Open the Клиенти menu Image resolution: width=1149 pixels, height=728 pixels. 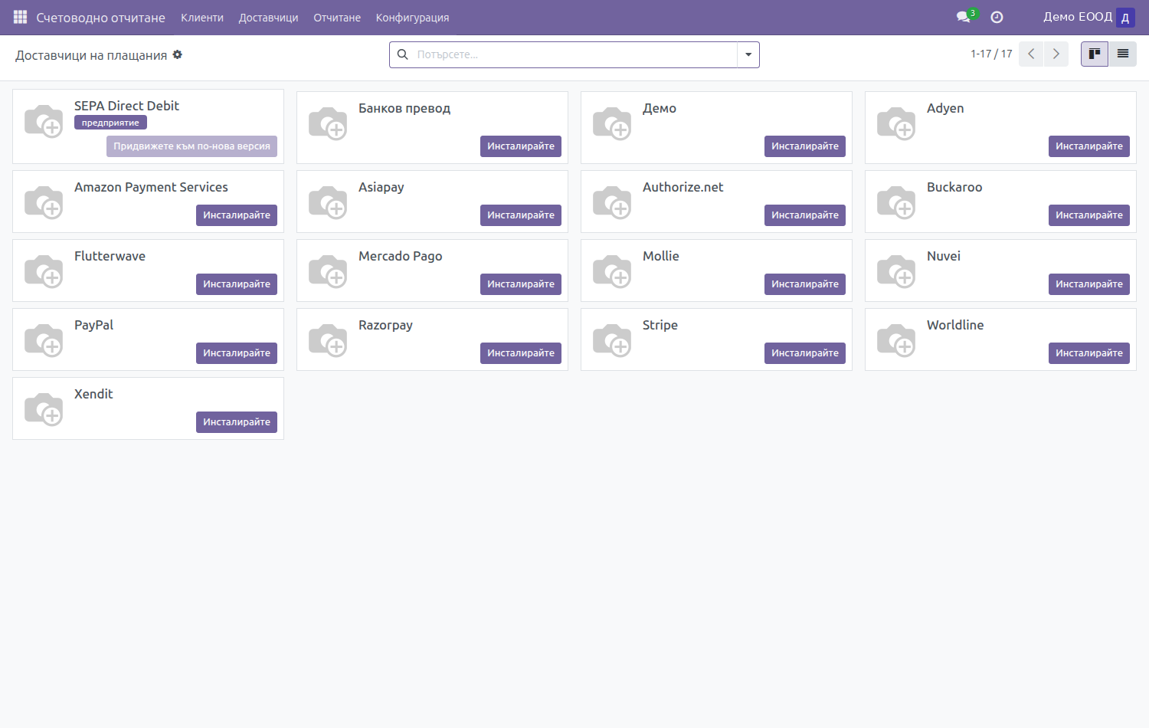click(202, 18)
